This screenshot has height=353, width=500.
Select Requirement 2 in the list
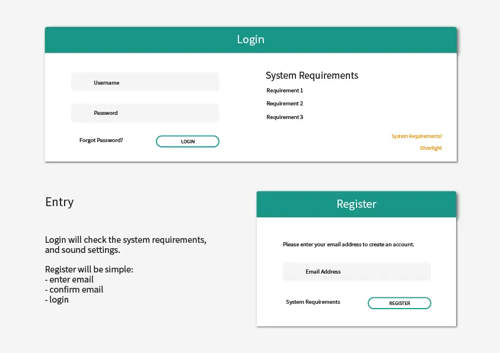point(285,103)
